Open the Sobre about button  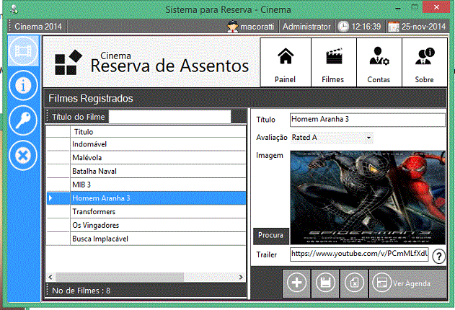[425, 62]
